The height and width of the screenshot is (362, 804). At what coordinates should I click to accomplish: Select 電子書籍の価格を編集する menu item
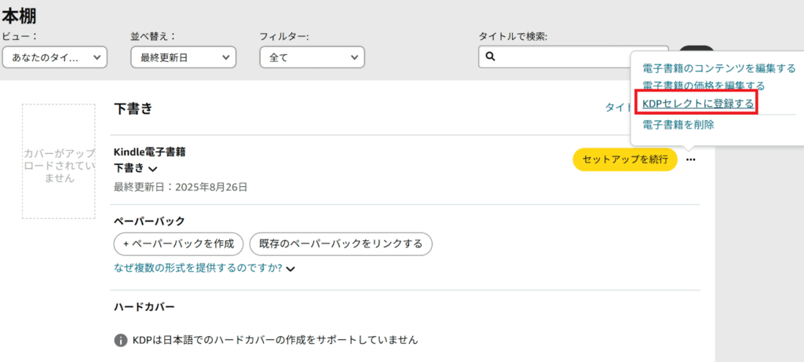[x=703, y=86]
